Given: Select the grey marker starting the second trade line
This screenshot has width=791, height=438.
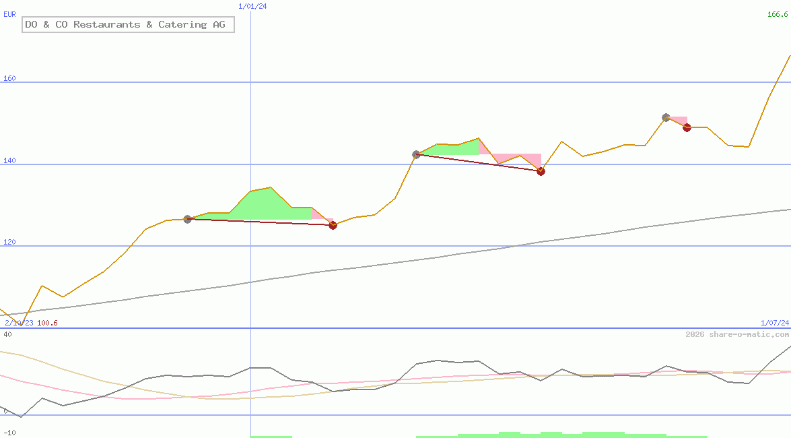Looking at the screenshot, I should click(416, 154).
